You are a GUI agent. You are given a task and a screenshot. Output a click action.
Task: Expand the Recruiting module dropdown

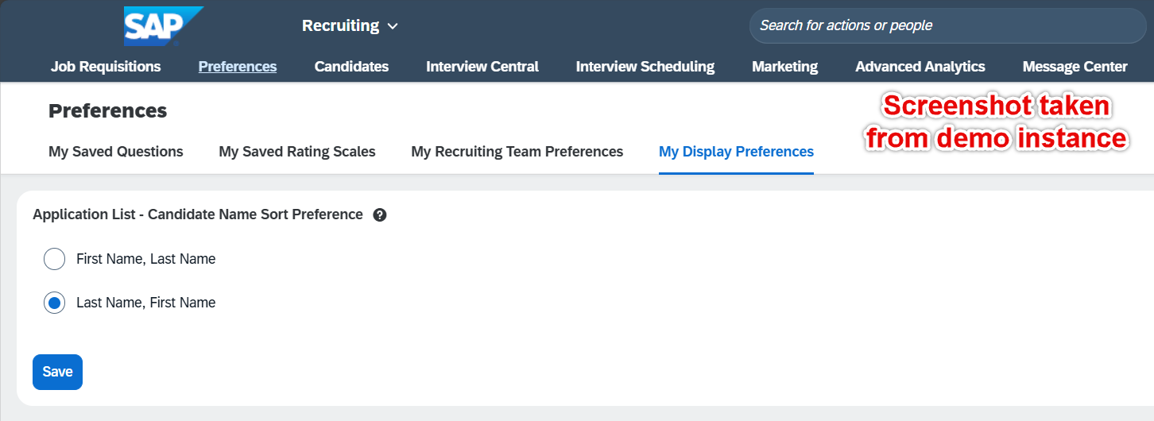[x=350, y=25]
